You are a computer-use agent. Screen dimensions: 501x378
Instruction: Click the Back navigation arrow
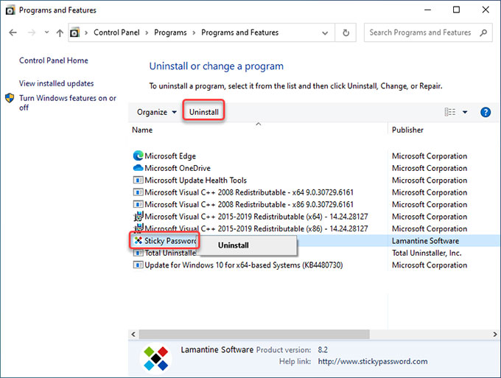point(13,32)
